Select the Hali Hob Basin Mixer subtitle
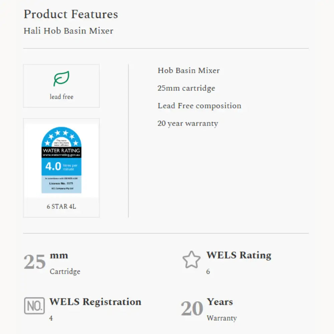Viewport: 334px width, 334px height. [x=68, y=31]
